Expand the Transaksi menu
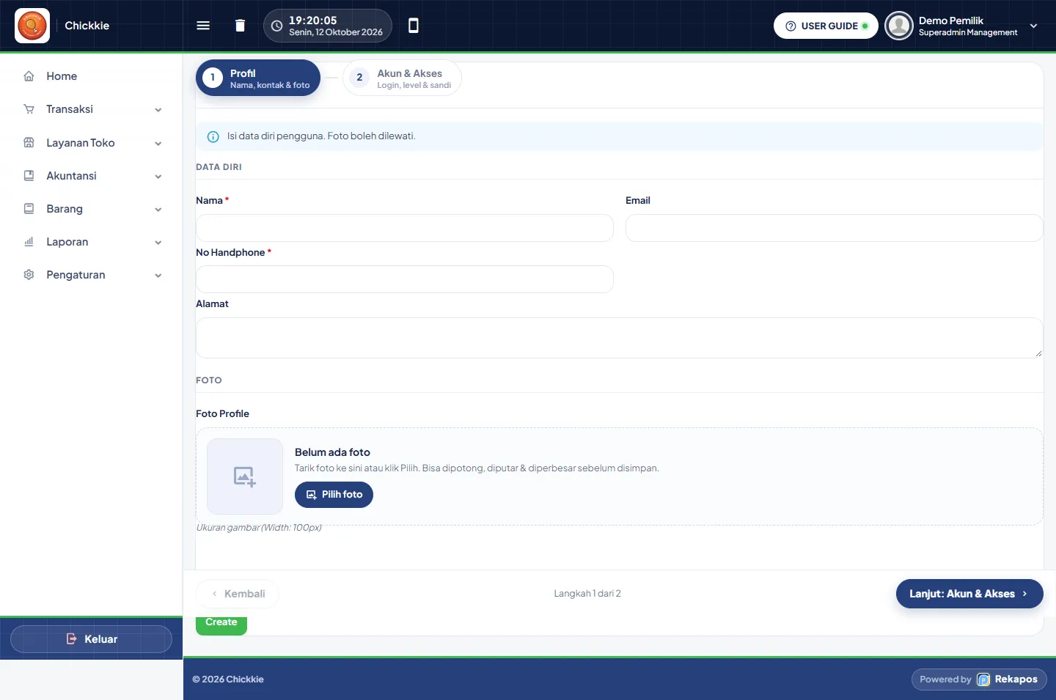This screenshot has height=700, width=1056. (x=92, y=109)
